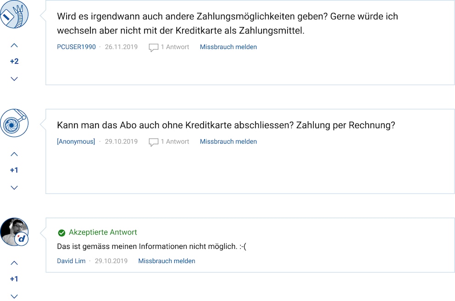The width and height of the screenshot is (455, 301).
Task: Click the speech bubble icon under Anonymous comment
Action: click(154, 142)
